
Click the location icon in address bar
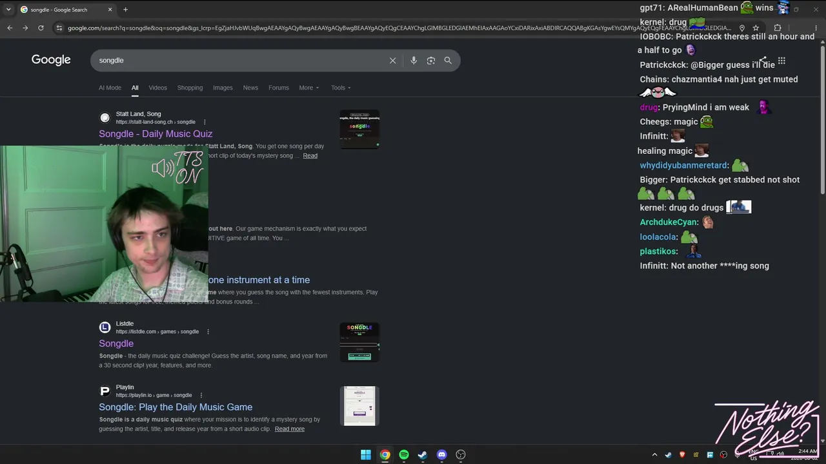pyautogui.click(x=741, y=28)
